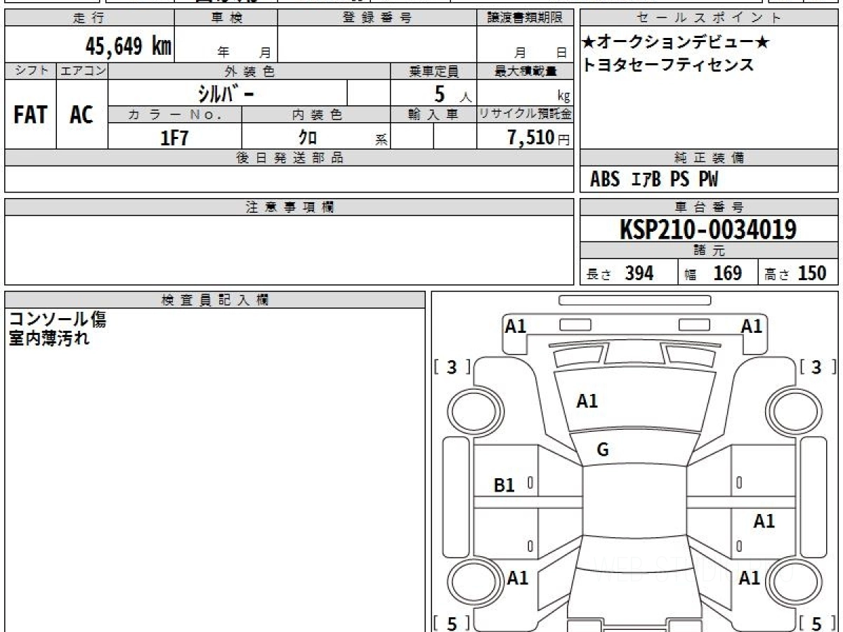The image size is (843, 632).
Task: Select the 車検 header cell
Action: coord(226,18)
